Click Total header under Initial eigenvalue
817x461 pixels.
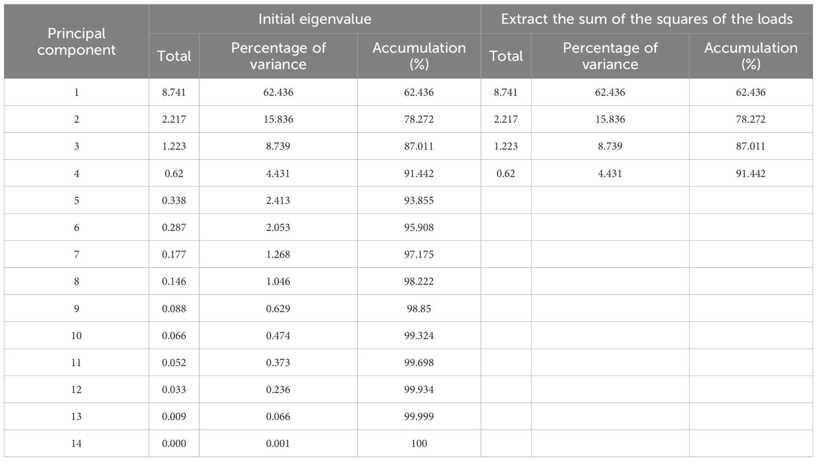(x=174, y=56)
